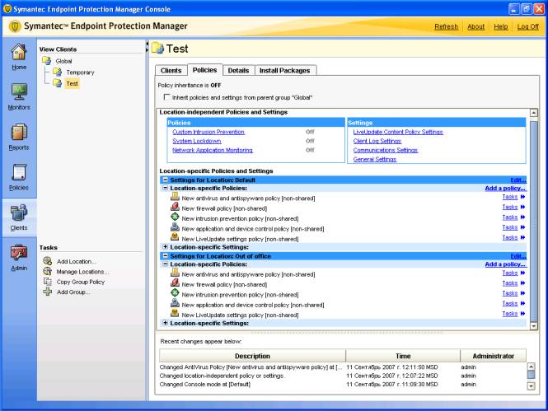Click Refresh in the top header
The width and height of the screenshot is (548, 411).
pos(446,26)
